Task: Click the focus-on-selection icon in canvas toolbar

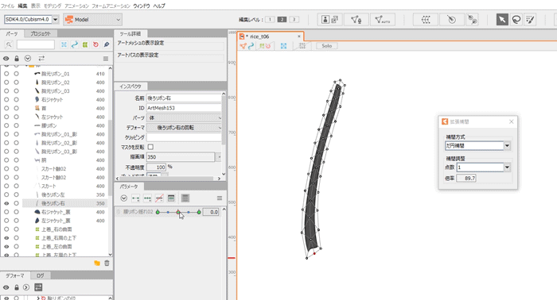Action: pos(283,46)
